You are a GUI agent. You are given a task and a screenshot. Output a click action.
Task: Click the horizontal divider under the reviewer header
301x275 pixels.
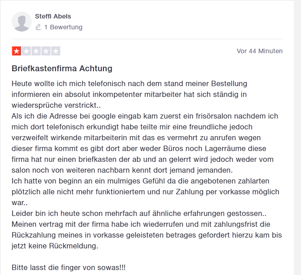[x=147, y=39]
